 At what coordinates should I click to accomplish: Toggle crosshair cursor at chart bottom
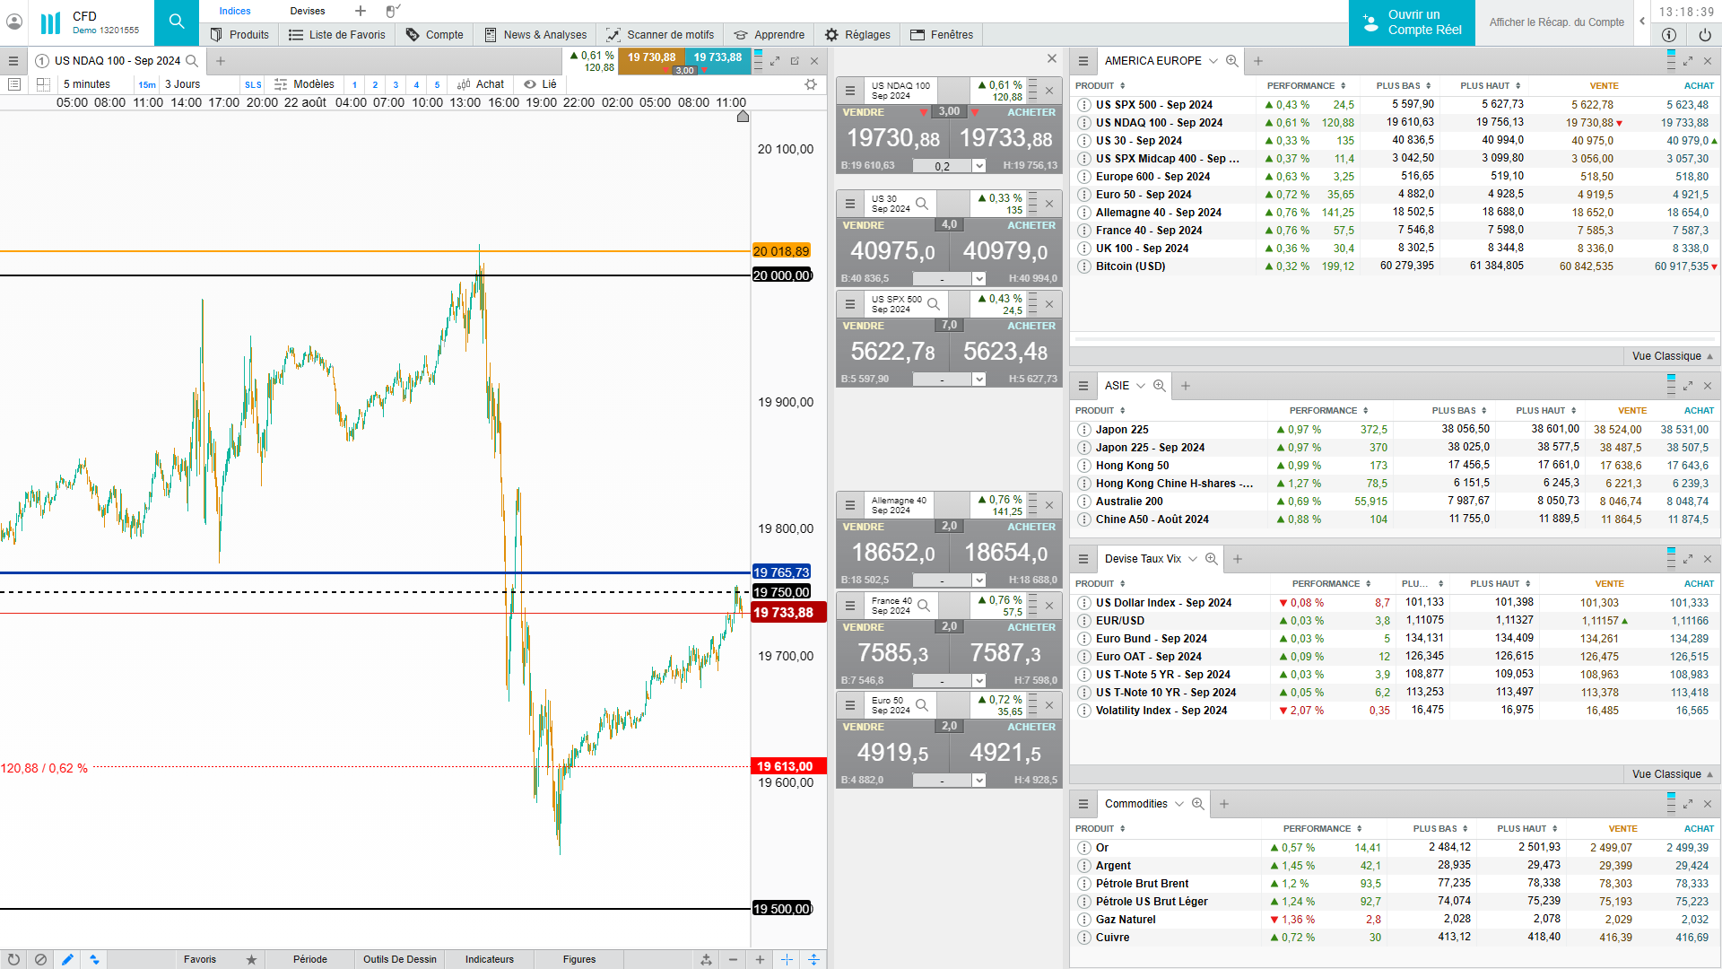[787, 959]
